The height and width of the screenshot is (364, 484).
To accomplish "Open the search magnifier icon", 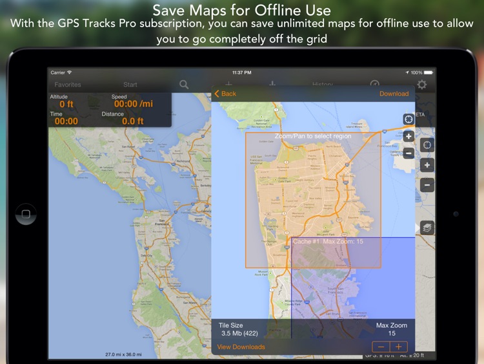I will [184, 85].
